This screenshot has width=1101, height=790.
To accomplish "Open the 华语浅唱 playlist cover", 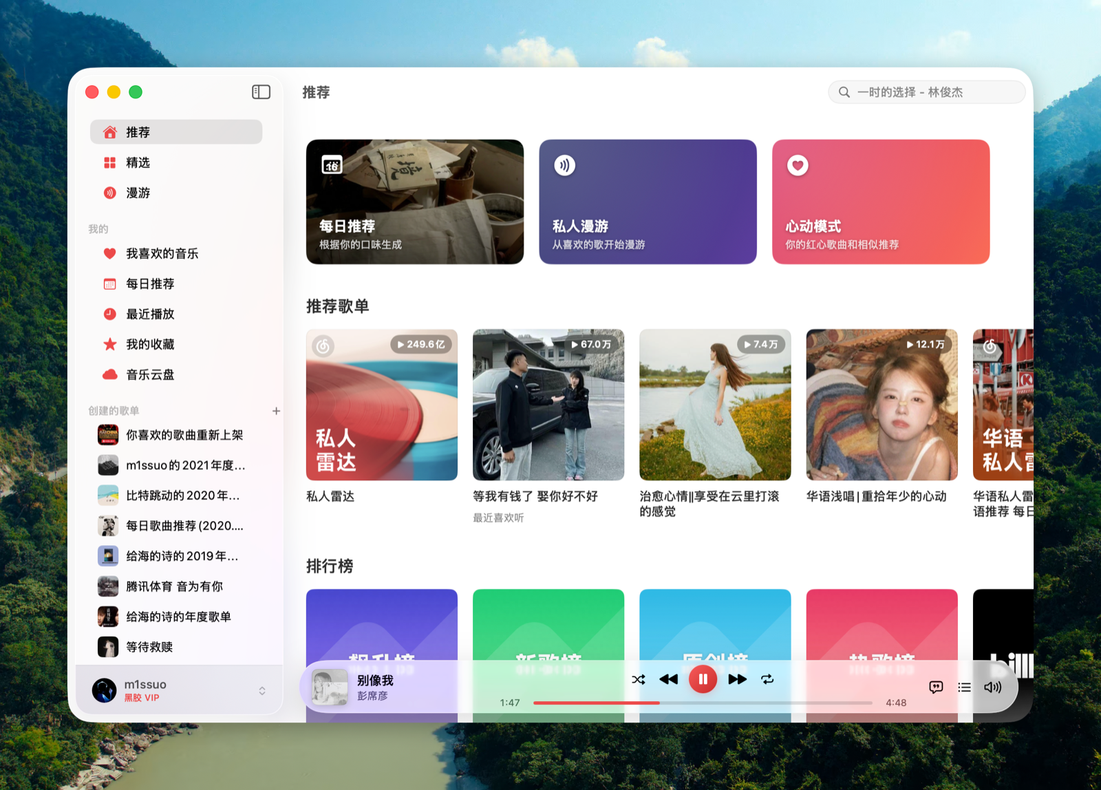I will tap(881, 405).
